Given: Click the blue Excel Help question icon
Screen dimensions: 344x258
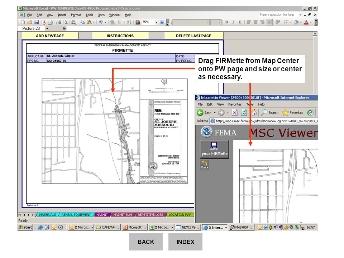Looking at the screenshot, I should (162, 22).
